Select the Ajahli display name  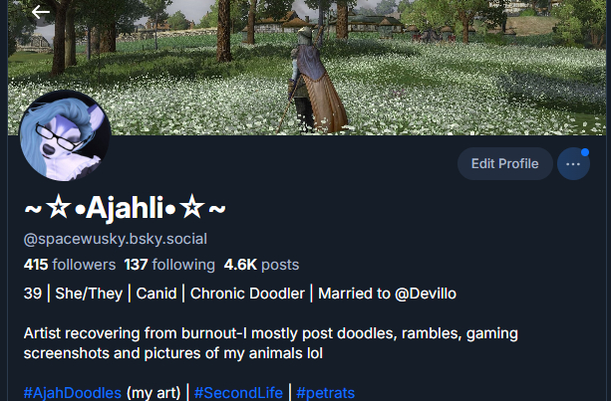[125, 209]
